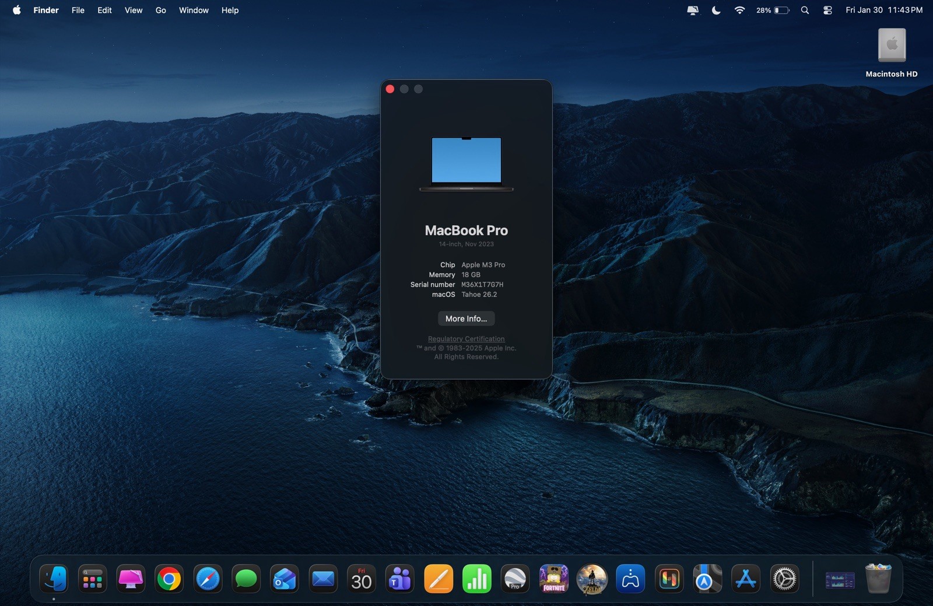Click the More Info... button
Screen dimensions: 933x606
(x=466, y=318)
